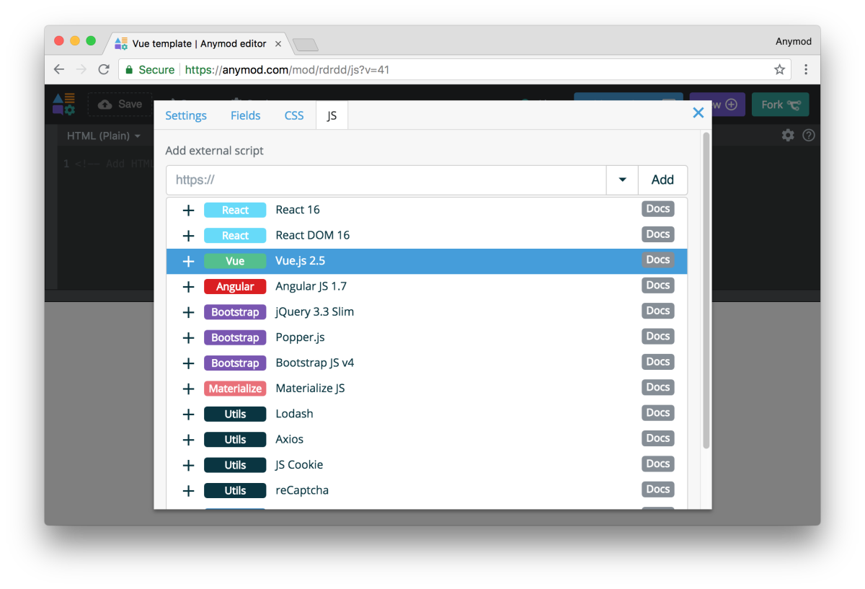Viewport: 865px width, 589px height.
Task: Click the React DOM 16 script name
Action: [x=313, y=236]
